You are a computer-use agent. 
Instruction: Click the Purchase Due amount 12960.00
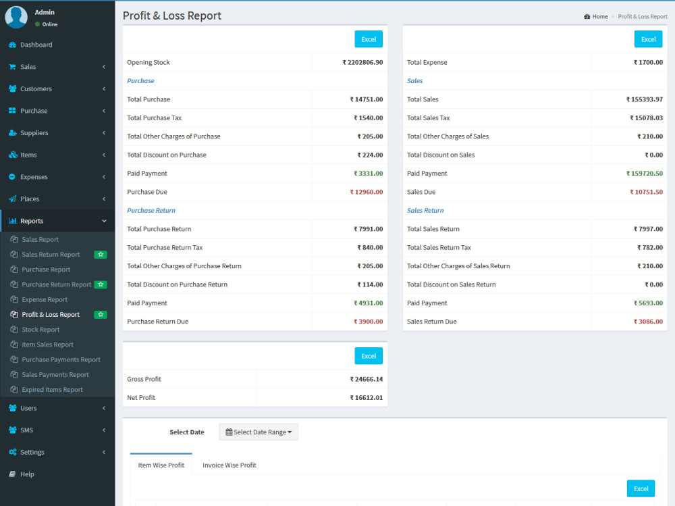tap(367, 193)
